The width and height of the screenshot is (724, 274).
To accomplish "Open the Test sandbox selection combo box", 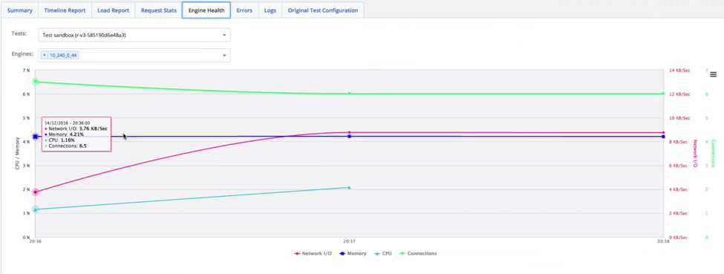I will 134,35.
